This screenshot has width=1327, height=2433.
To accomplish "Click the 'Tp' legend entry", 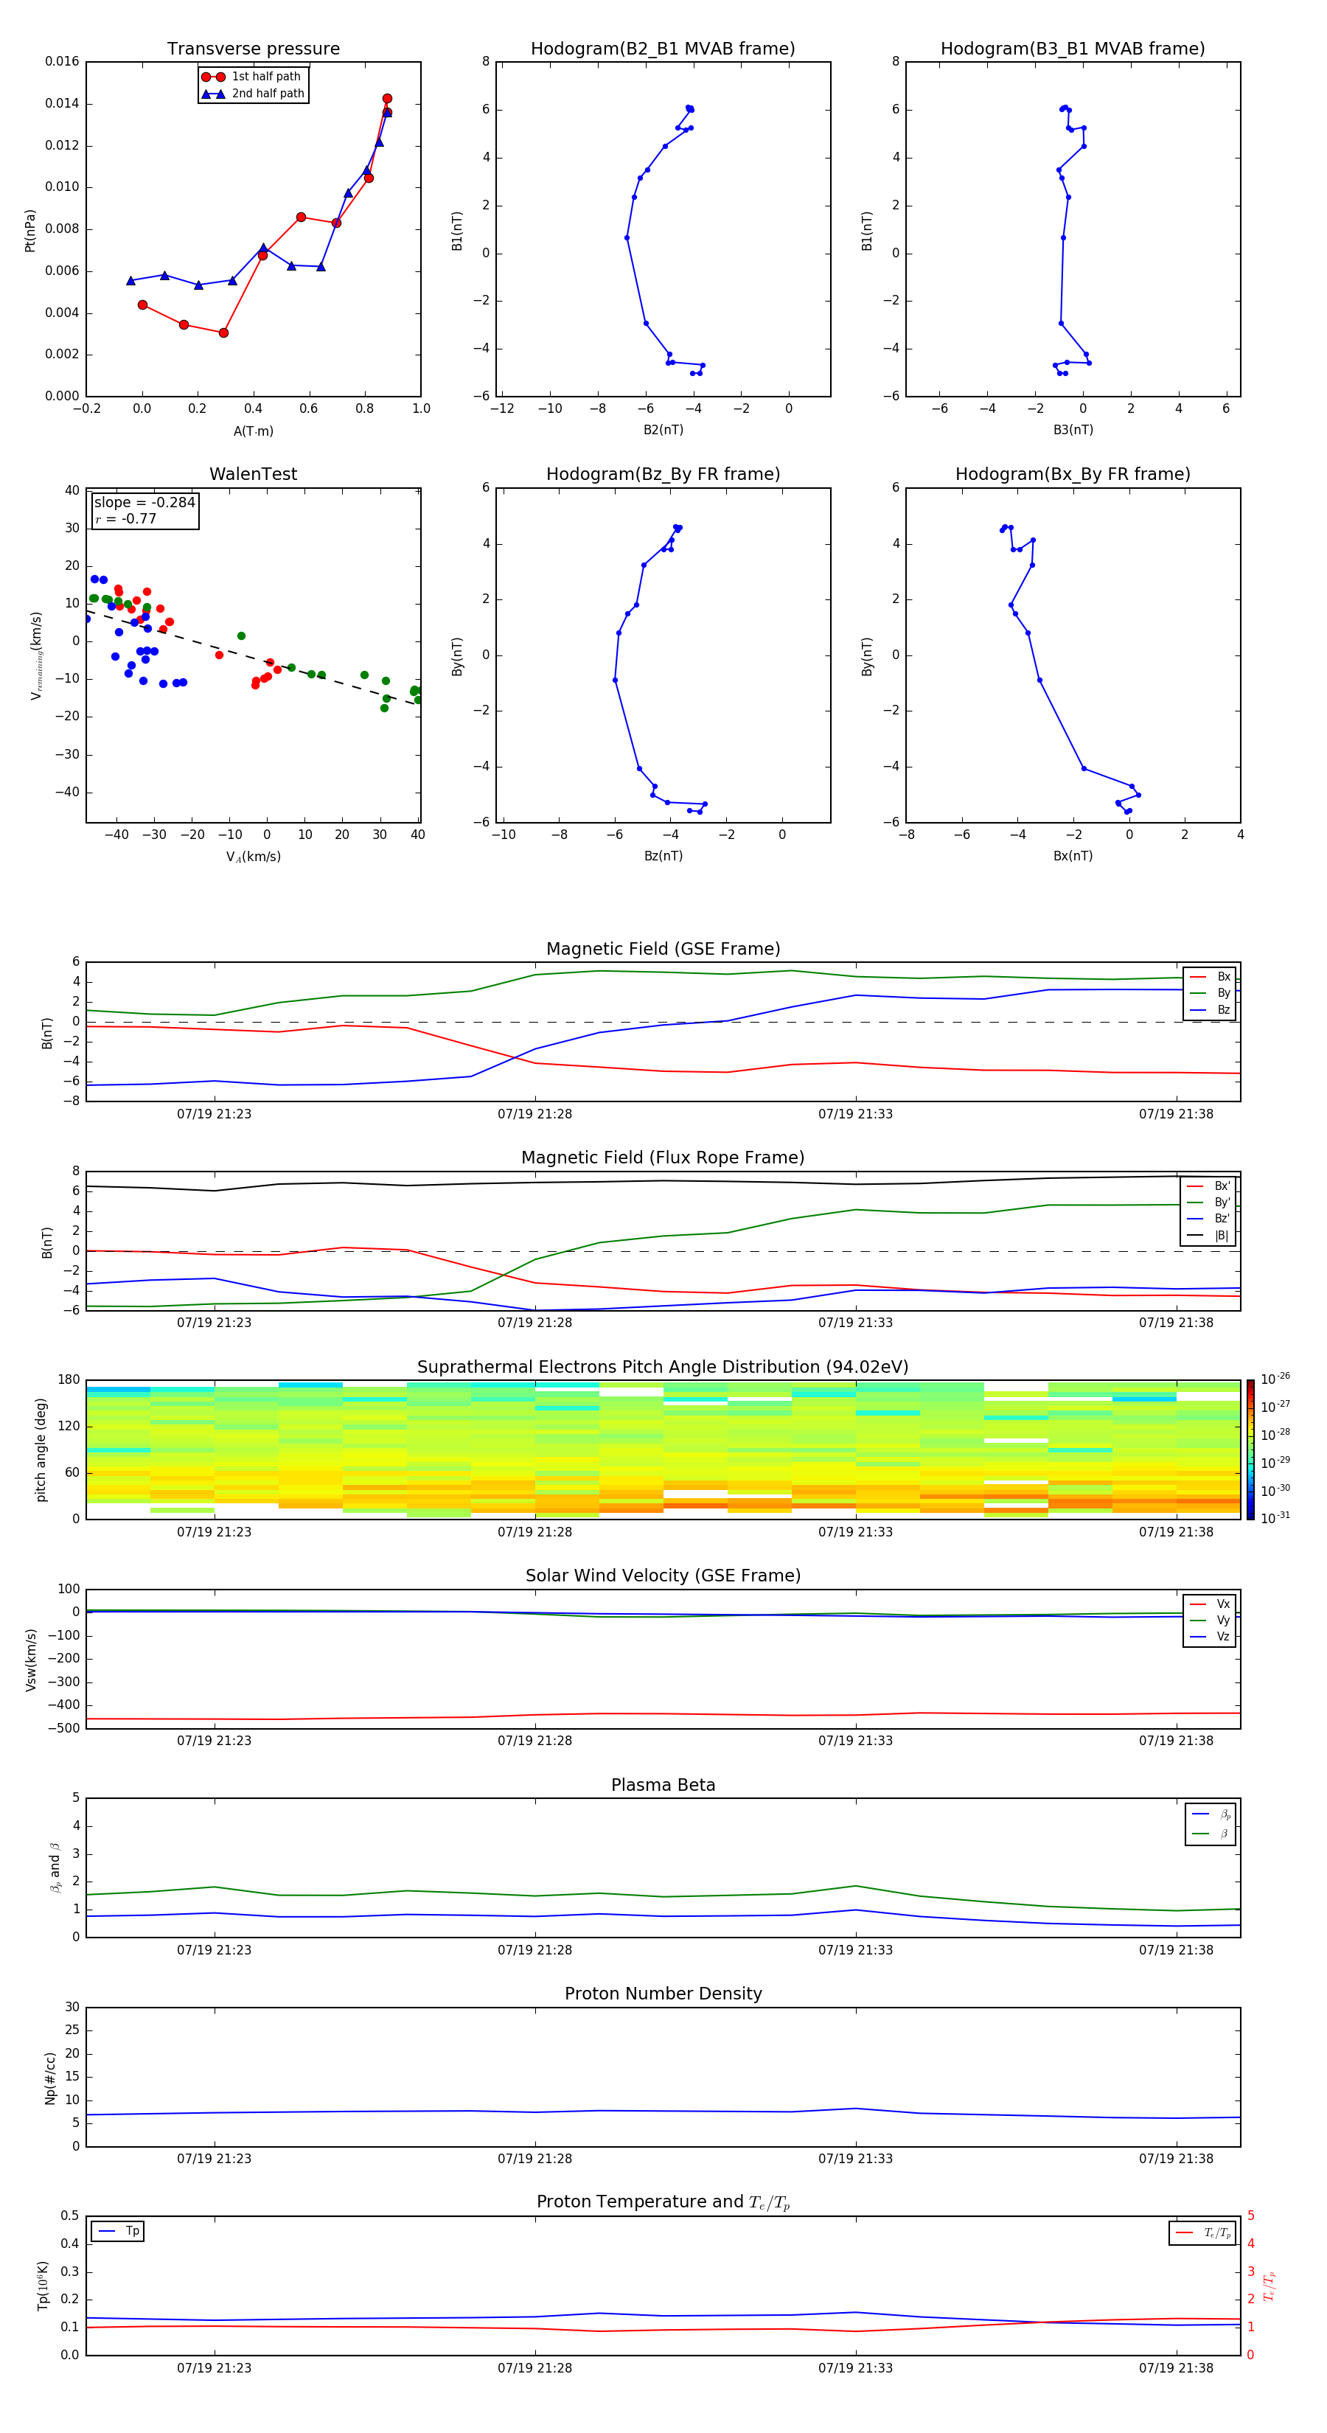I will (118, 2231).
